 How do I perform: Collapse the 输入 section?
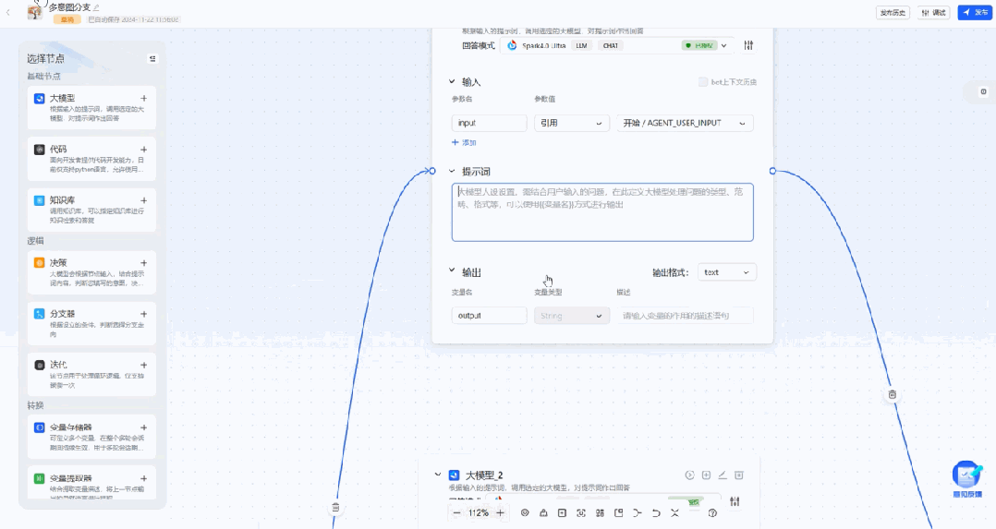(452, 82)
